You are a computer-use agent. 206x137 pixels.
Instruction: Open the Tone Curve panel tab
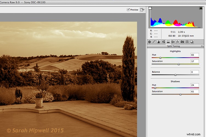154,42
